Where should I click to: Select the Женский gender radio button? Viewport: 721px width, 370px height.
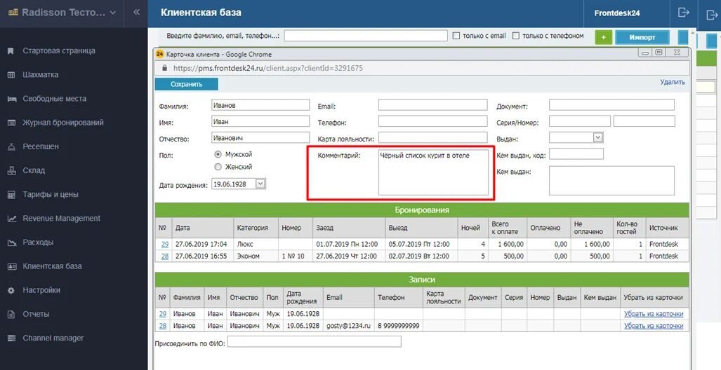tap(218, 167)
